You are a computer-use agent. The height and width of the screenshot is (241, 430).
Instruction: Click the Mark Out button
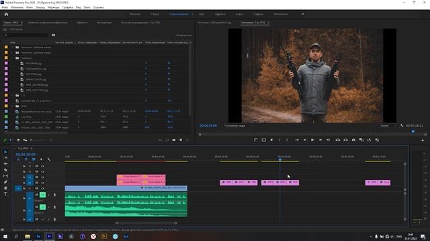tap(287, 140)
